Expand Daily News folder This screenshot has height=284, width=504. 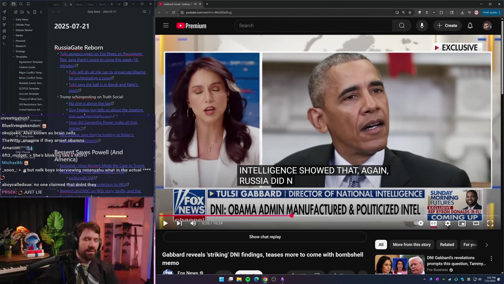[22, 19]
